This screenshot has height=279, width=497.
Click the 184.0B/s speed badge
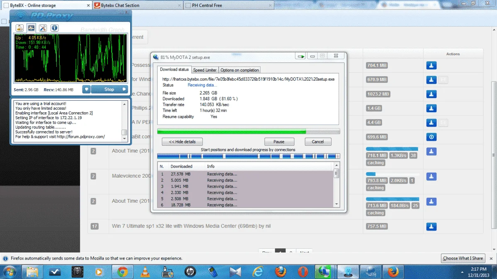[400, 206]
